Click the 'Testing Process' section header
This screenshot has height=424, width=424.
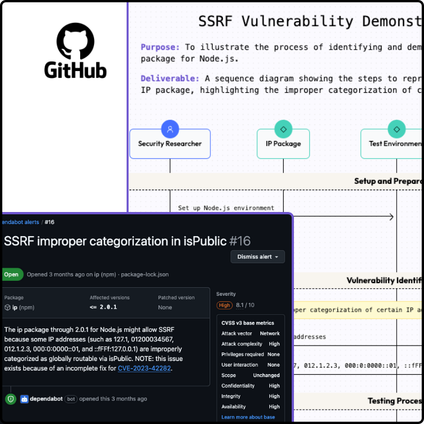coord(395,401)
